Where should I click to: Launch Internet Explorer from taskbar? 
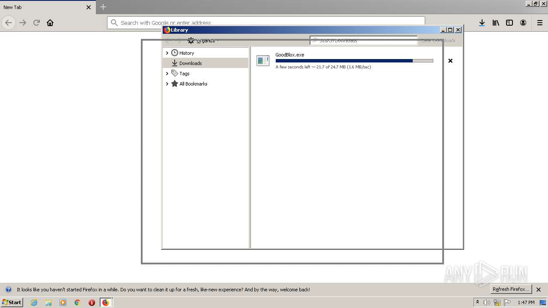[34, 302]
